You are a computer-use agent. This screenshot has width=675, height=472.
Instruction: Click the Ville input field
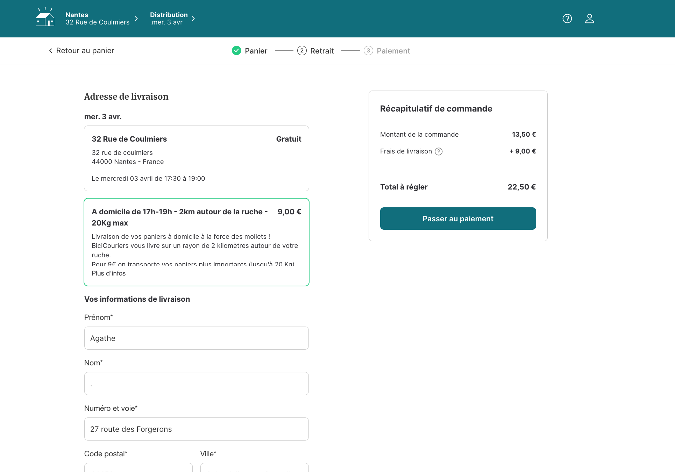coord(255,468)
